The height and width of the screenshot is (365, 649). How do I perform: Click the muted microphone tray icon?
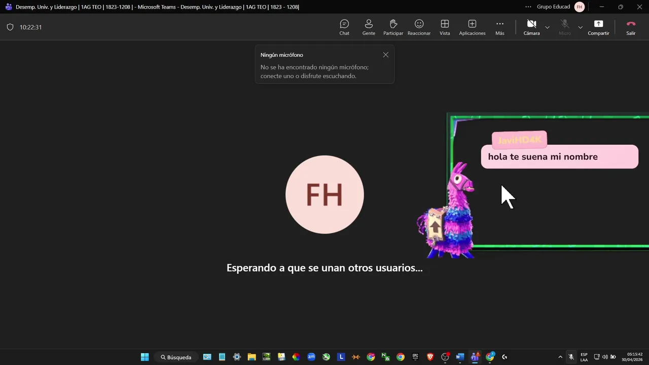[571, 357]
